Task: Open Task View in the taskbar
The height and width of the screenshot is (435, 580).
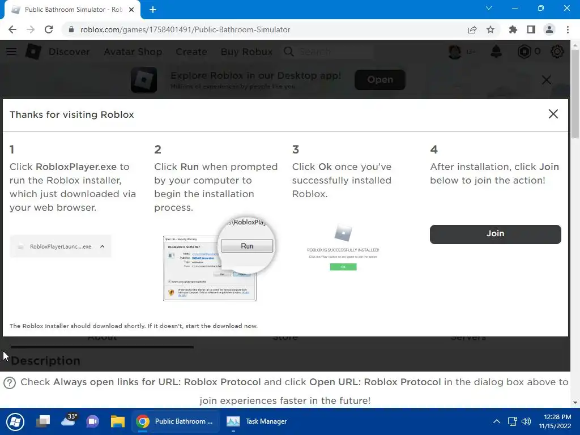Action: (x=43, y=421)
